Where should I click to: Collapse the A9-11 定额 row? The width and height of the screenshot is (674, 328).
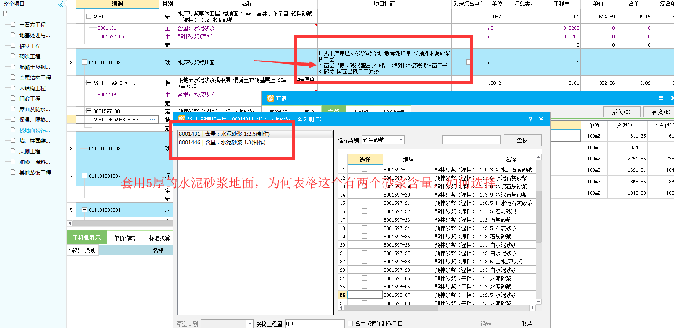point(89,17)
